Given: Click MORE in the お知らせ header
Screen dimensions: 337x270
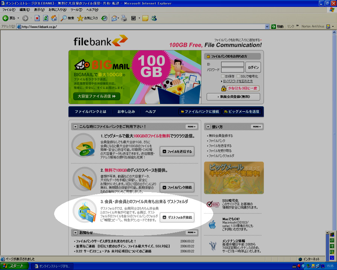Looking at the screenshot, I should tap(191, 232).
